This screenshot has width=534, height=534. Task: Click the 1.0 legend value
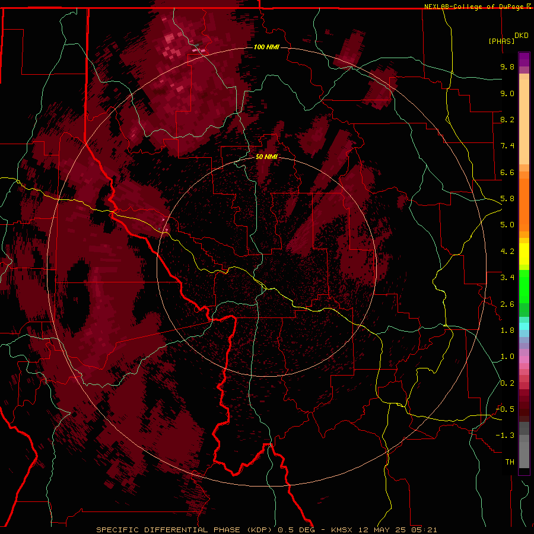[x=507, y=357]
